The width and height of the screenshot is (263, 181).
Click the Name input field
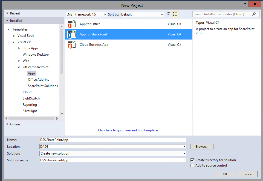(113, 140)
